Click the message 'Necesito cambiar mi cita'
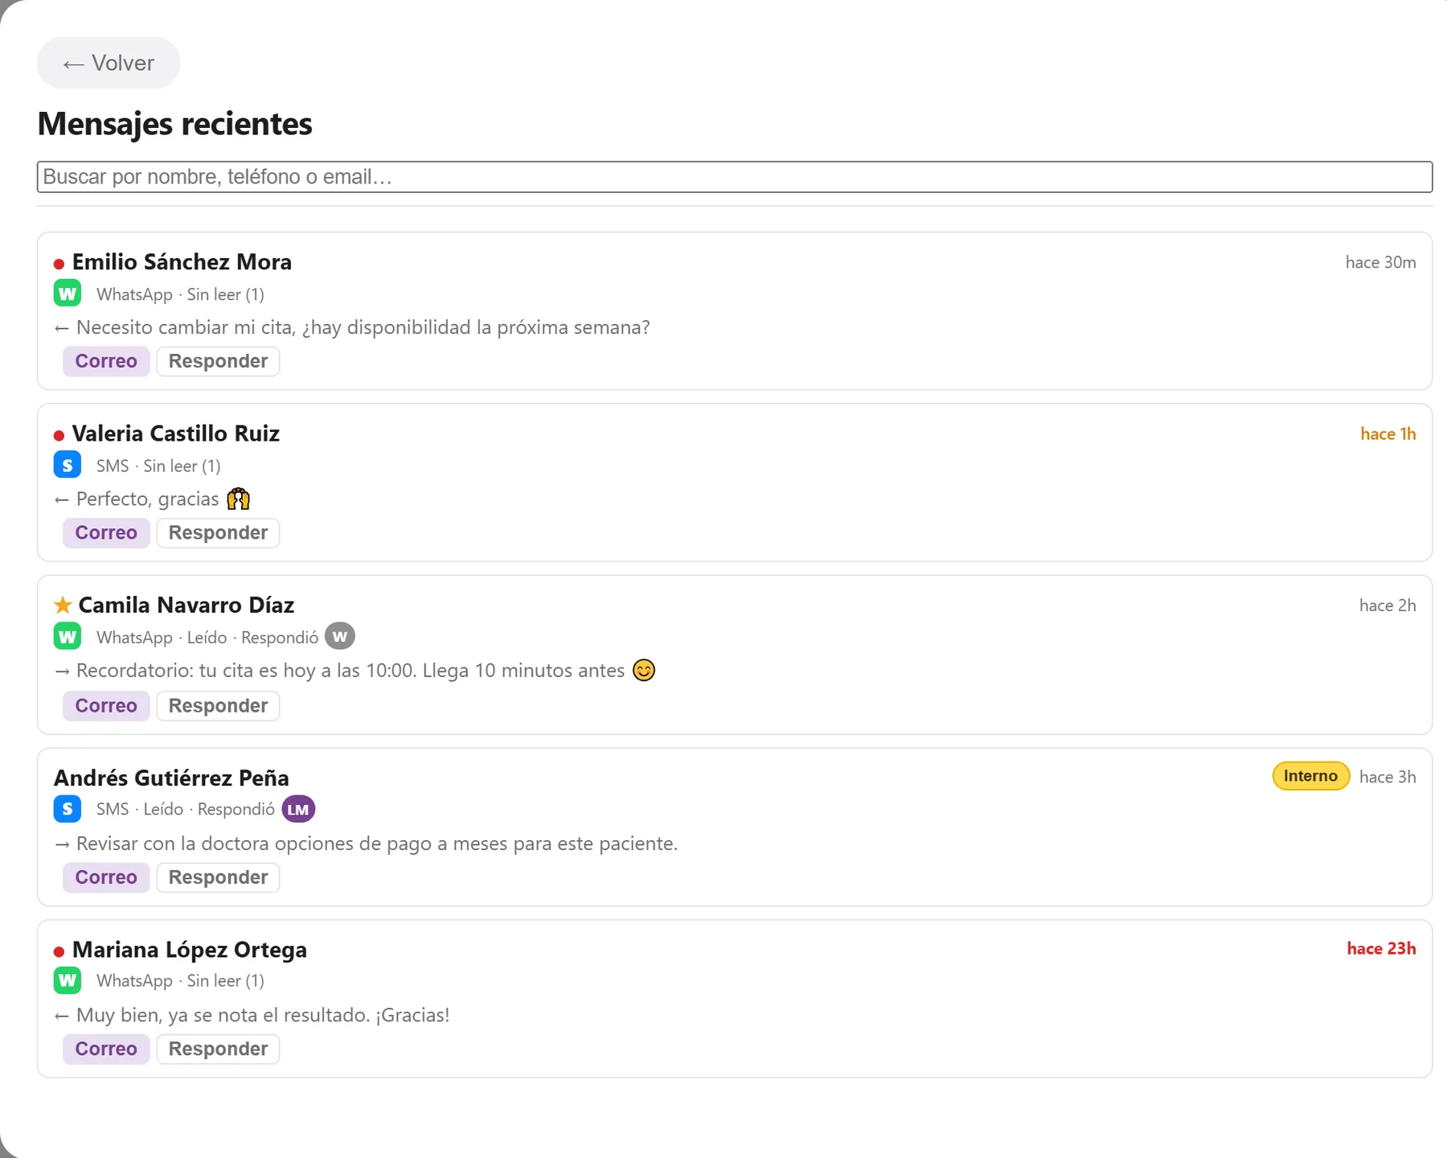This screenshot has height=1158, width=1447. [x=352, y=327]
